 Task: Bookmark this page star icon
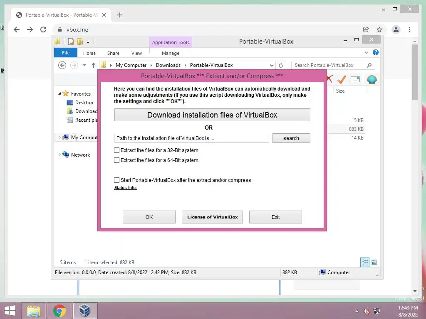click(379, 29)
